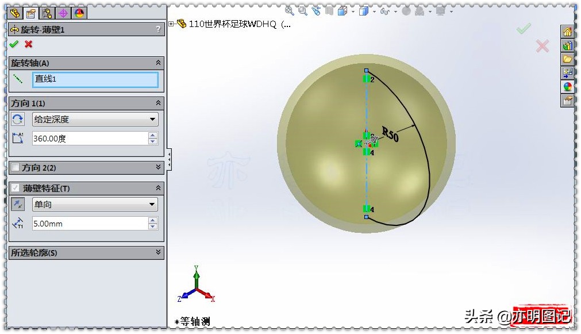Click the 直线1 rotation axis input field
The image size is (581, 334).
95,79
